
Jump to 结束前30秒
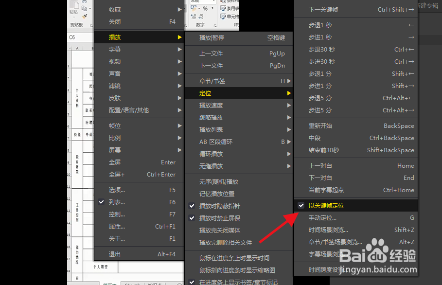(x=356, y=150)
